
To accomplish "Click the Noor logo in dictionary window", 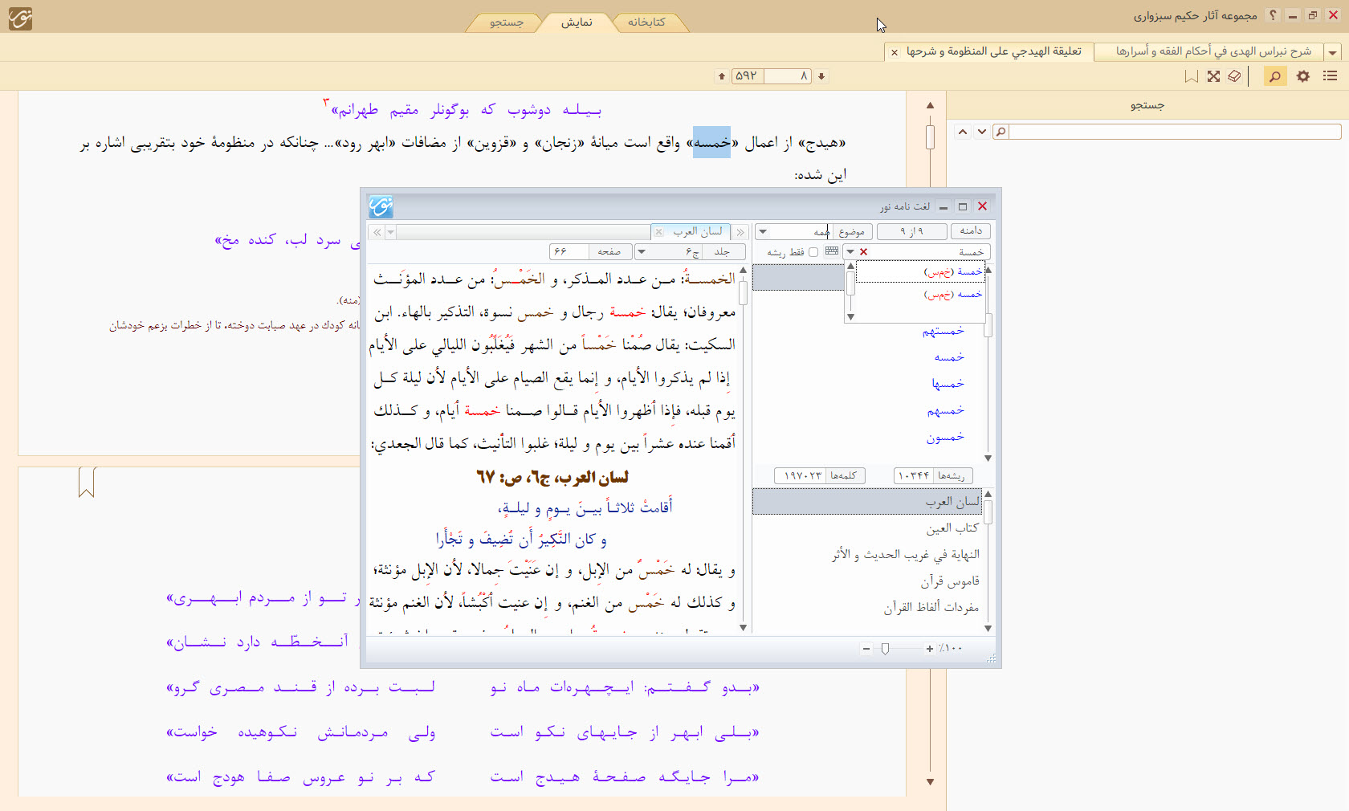I will [x=381, y=206].
